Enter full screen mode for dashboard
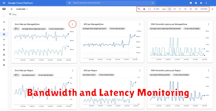Image resolution: width=216 pixels, height=111 pixels. [x=150, y=9]
